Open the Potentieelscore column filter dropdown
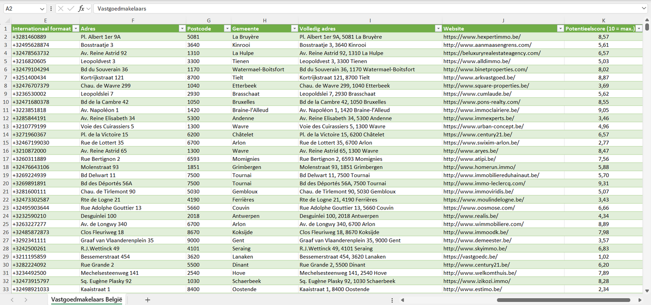The image size is (651, 305). 638,28
